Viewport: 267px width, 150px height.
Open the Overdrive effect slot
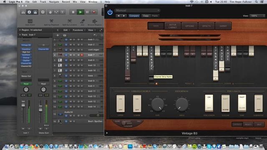coord(26,49)
